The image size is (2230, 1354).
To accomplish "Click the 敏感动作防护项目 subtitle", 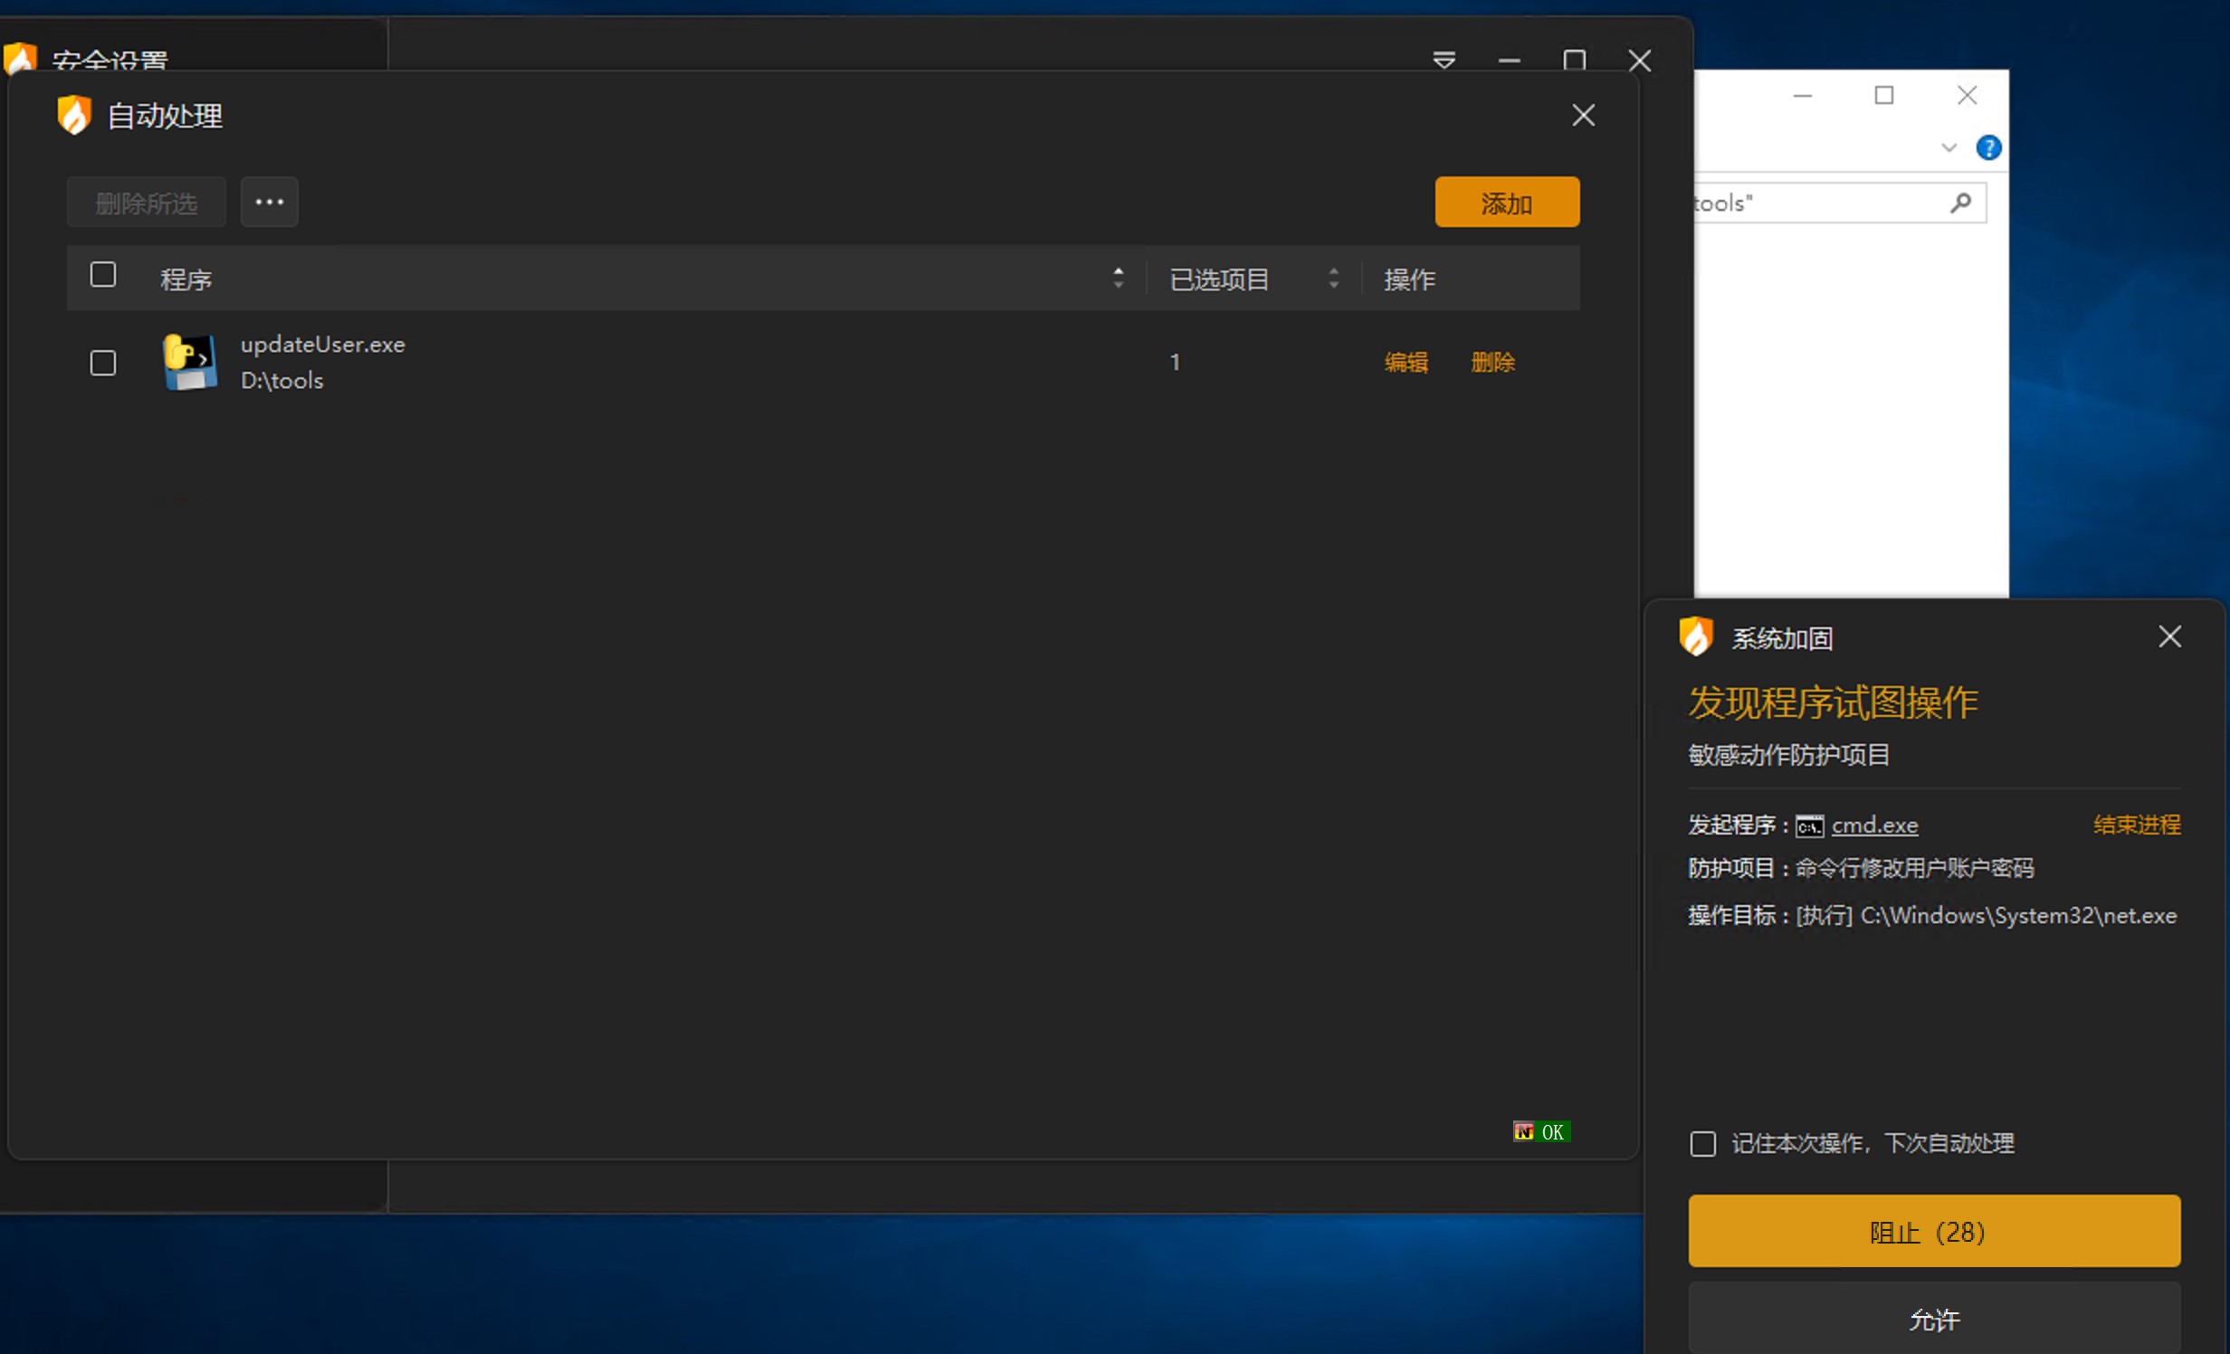I will (x=1789, y=755).
